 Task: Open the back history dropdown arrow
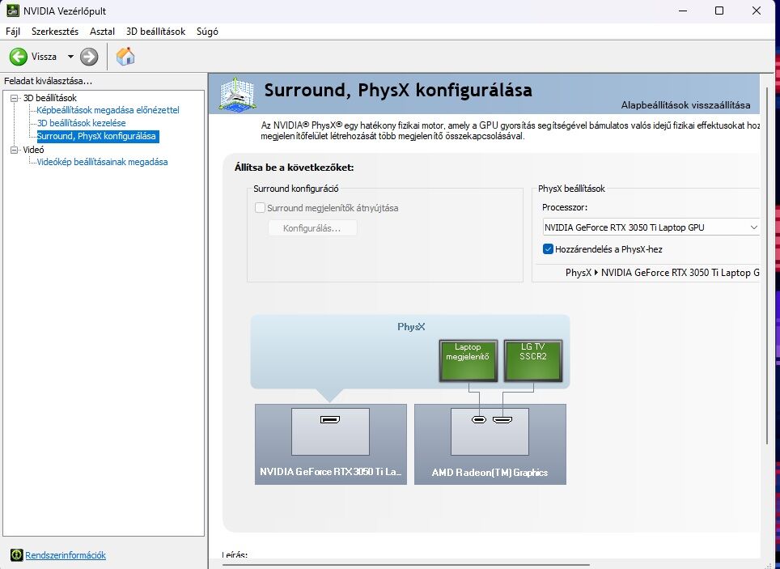(x=70, y=57)
